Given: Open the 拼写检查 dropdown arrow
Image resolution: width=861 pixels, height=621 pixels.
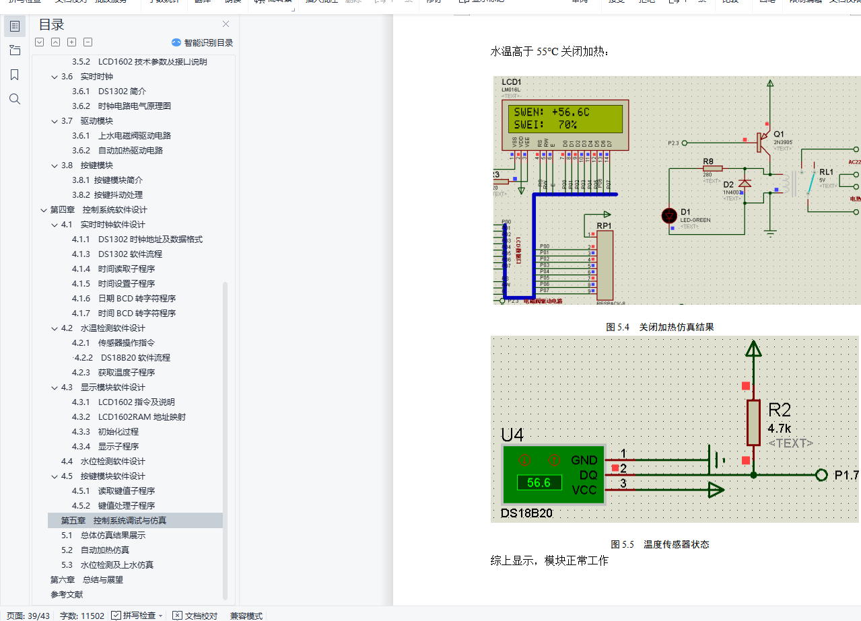Looking at the screenshot, I should point(160,616).
